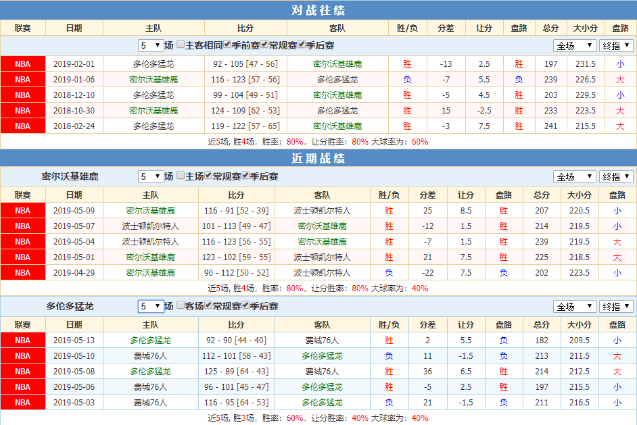Click 对战往绩 summary line showing 大球率 60%
This screenshot has height=425, width=637.
point(318,142)
